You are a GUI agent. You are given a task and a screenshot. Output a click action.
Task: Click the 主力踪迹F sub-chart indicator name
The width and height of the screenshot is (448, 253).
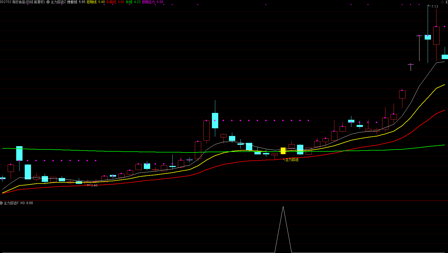[11, 203]
